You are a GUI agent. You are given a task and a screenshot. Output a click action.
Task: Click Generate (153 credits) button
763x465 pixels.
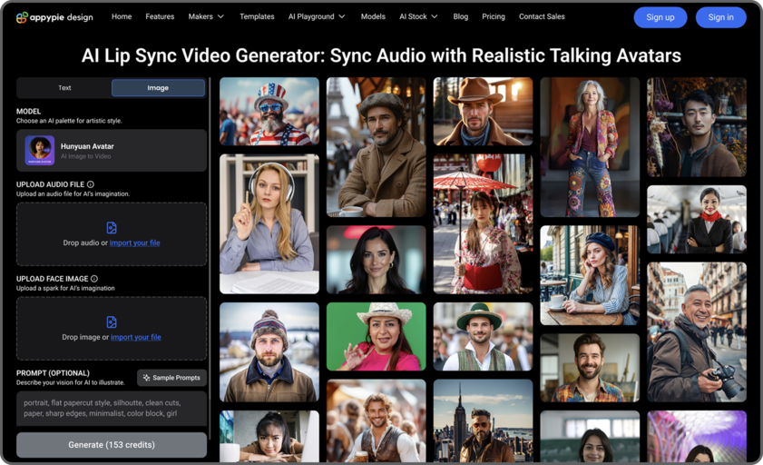(112, 445)
